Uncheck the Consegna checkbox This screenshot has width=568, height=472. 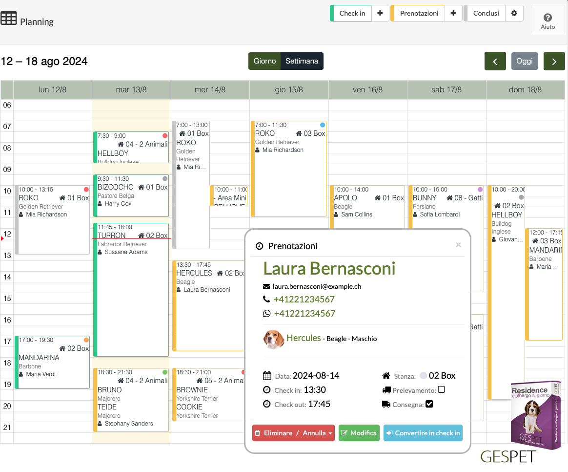click(429, 404)
